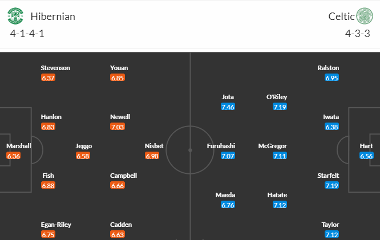
Task: Choose player Cadden on Hibernian side
Action: [121, 225]
